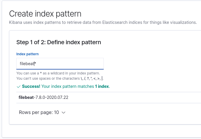Click the Index pattern field label
Image resolution: width=201 pixels, height=139 pixels.
[27, 54]
